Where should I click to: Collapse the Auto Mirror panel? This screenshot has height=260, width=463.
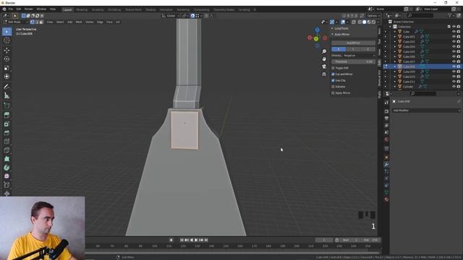point(333,35)
